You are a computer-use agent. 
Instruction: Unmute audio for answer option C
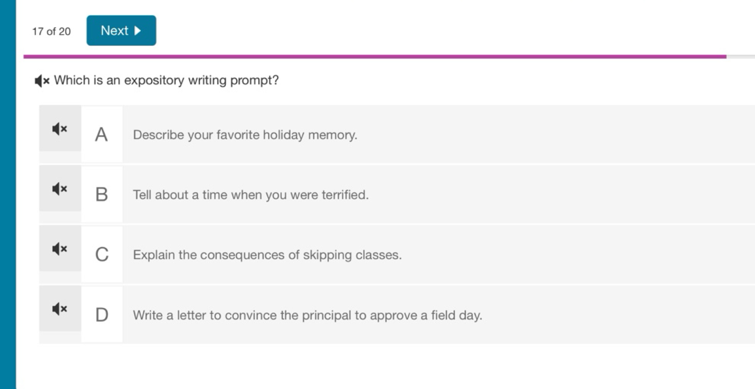(x=59, y=249)
